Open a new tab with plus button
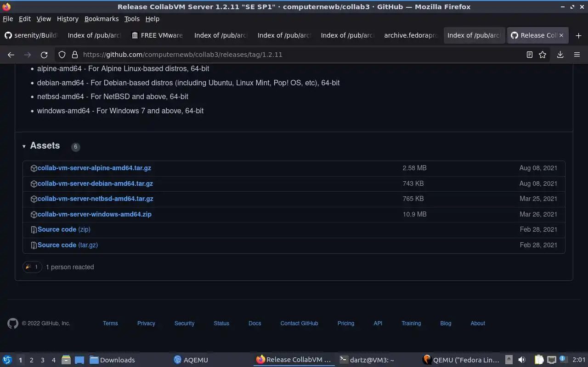This screenshot has height=367, width=588. pyautogui.click(x=578, y=35)
